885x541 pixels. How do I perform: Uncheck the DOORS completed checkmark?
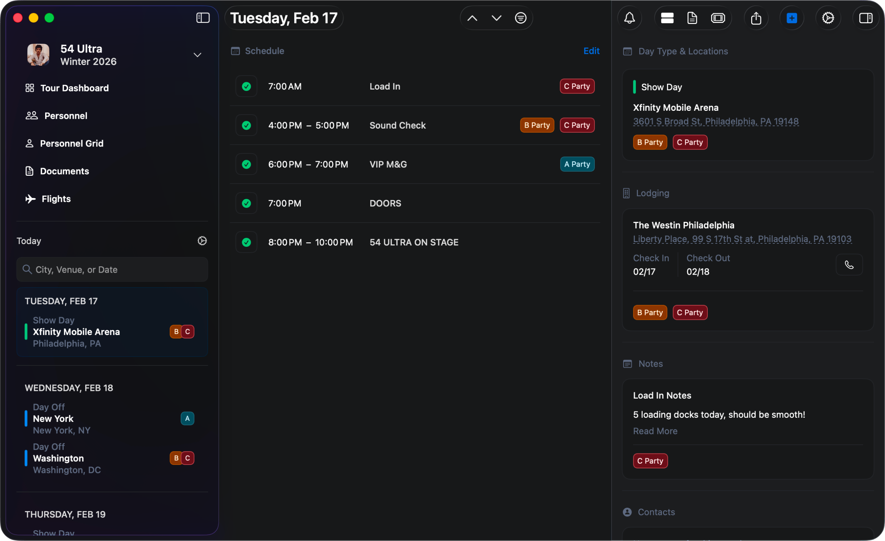[246, 203]
